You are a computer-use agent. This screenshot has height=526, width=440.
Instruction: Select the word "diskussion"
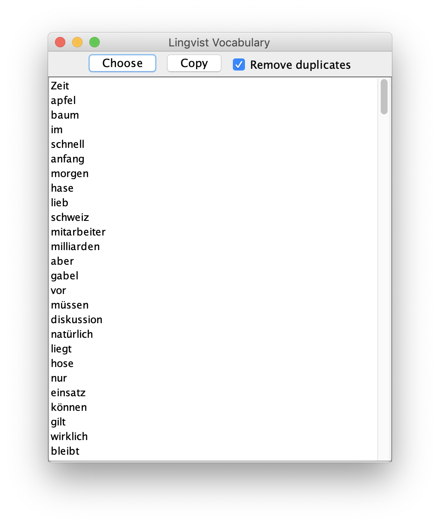(x=76, y=320)
